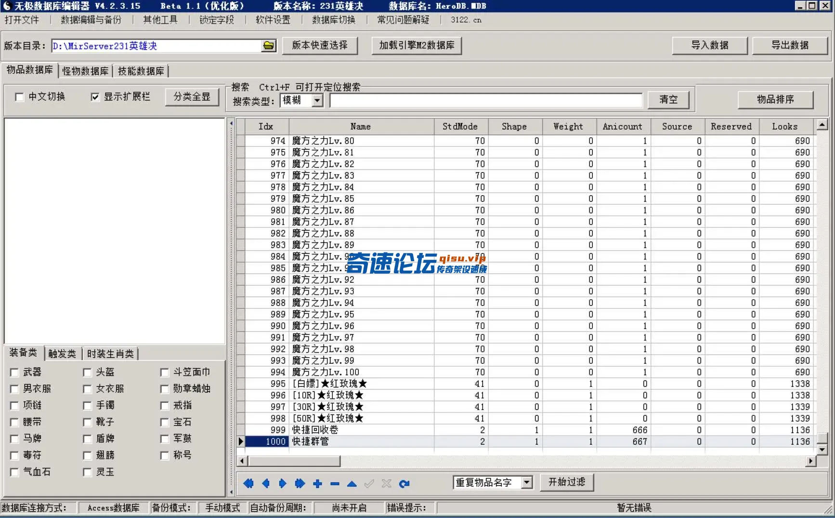Open 锁定字段 menu

[217, 20]
